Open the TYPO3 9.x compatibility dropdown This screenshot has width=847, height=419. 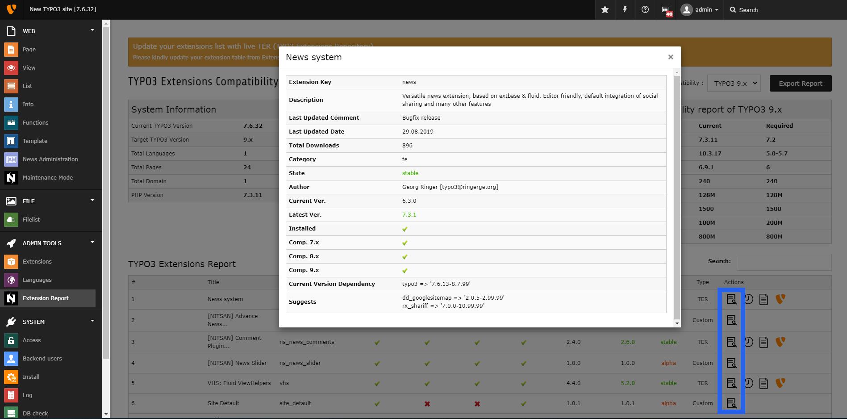point(734,83)
